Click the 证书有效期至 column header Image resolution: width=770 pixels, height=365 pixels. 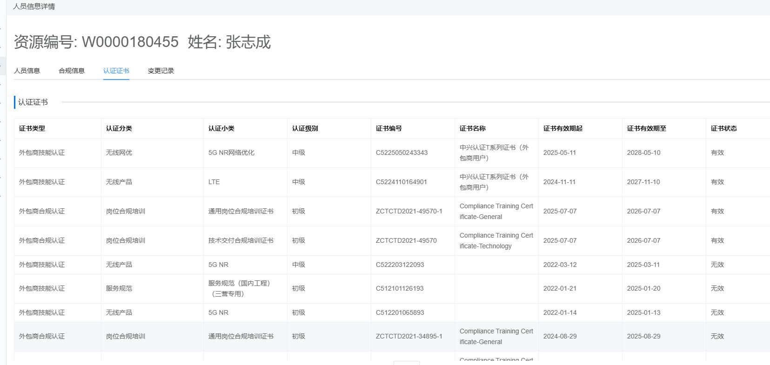(x=647, y=128)
